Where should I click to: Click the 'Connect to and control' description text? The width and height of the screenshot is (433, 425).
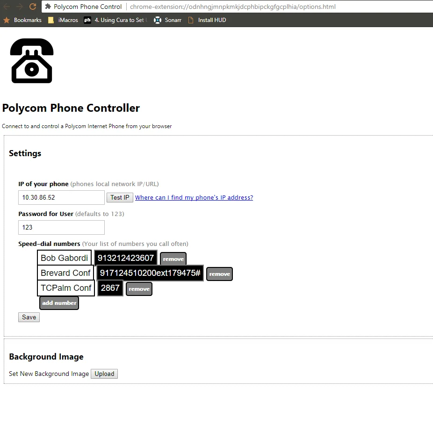click(x=87, y=126)
